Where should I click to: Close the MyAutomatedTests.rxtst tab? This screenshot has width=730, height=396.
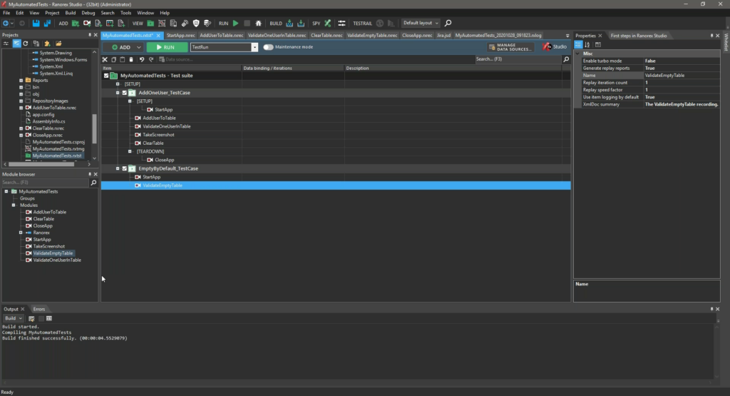(x=158, y=36)
